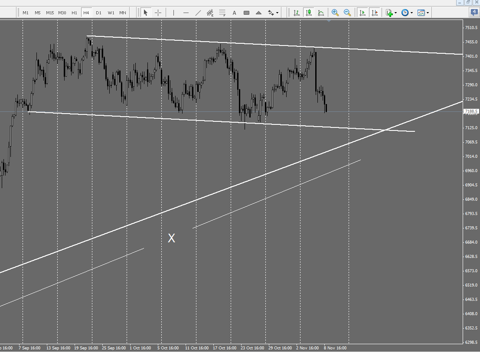Open a New Order with the green plus
Image resolution: width=480 pixels, height=352 pixels.
(389, 13)
